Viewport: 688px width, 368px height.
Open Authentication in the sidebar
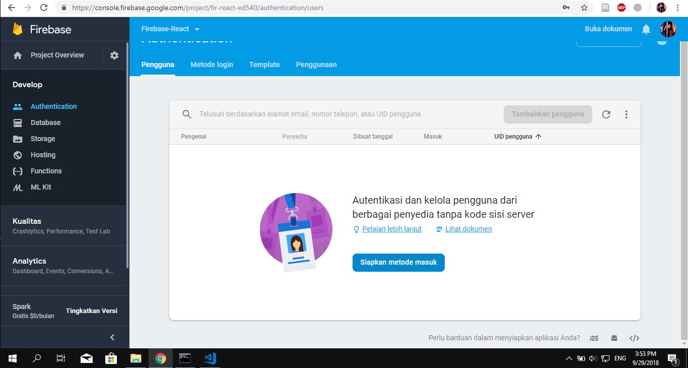click(x=54, y=106)
